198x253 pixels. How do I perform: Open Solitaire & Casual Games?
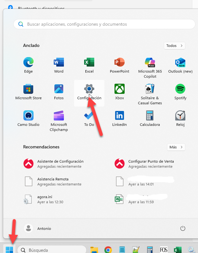click(x=150, y=94)
